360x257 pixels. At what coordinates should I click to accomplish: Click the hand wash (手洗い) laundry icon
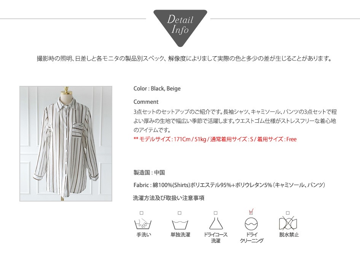pos(143,224)
